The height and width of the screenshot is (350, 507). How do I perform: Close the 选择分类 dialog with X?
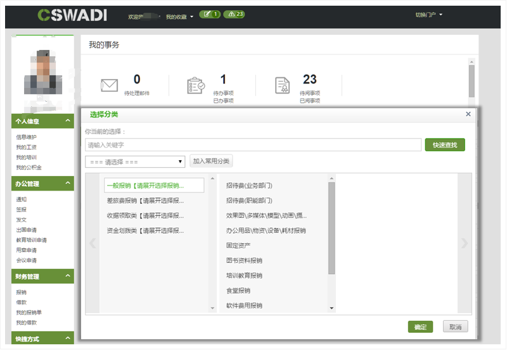[468, 114]
